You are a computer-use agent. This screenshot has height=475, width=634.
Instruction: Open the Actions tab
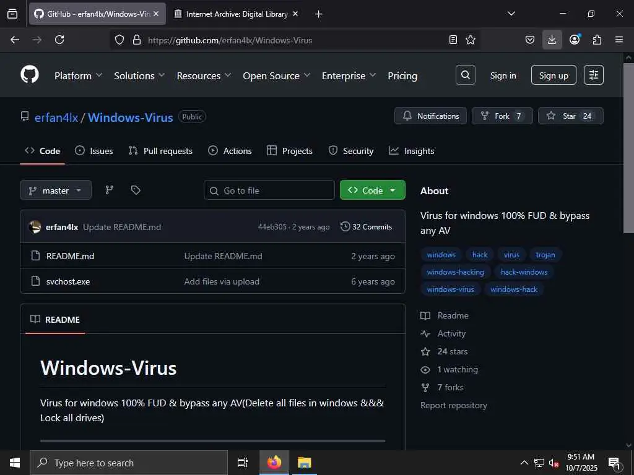[x=230, y=151]
